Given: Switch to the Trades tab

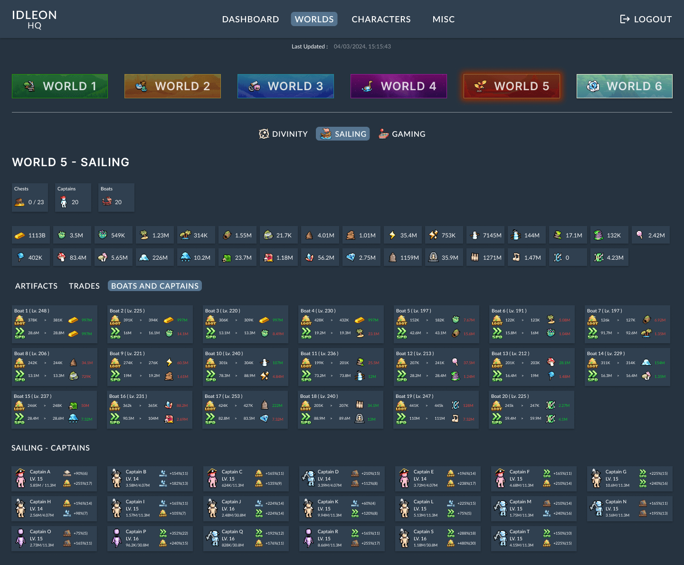Looking at the screenshot, I should [84, 286].
